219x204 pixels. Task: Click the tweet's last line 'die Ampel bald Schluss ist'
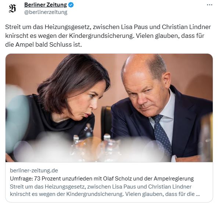pyautogui.click(x=43, y=45)
